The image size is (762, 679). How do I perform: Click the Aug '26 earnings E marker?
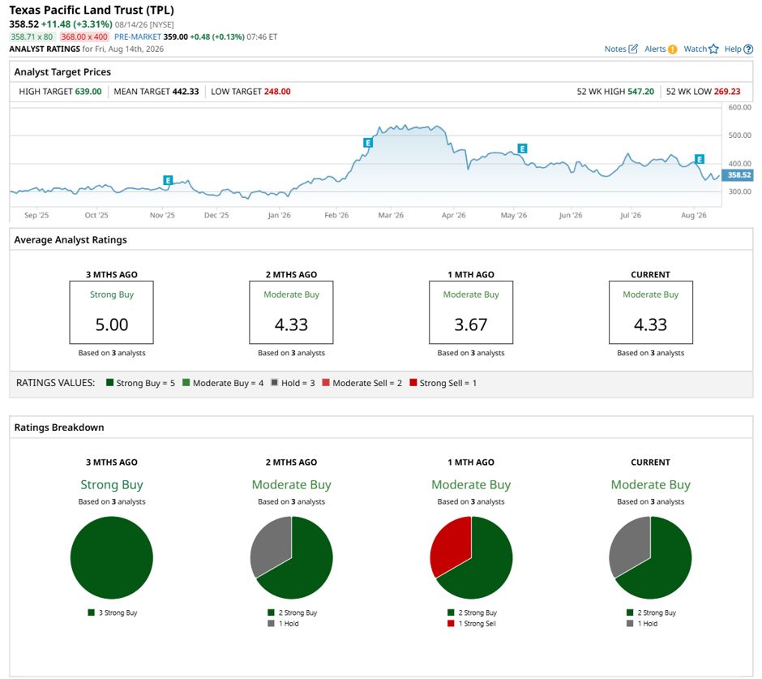[x=700, y=159]
